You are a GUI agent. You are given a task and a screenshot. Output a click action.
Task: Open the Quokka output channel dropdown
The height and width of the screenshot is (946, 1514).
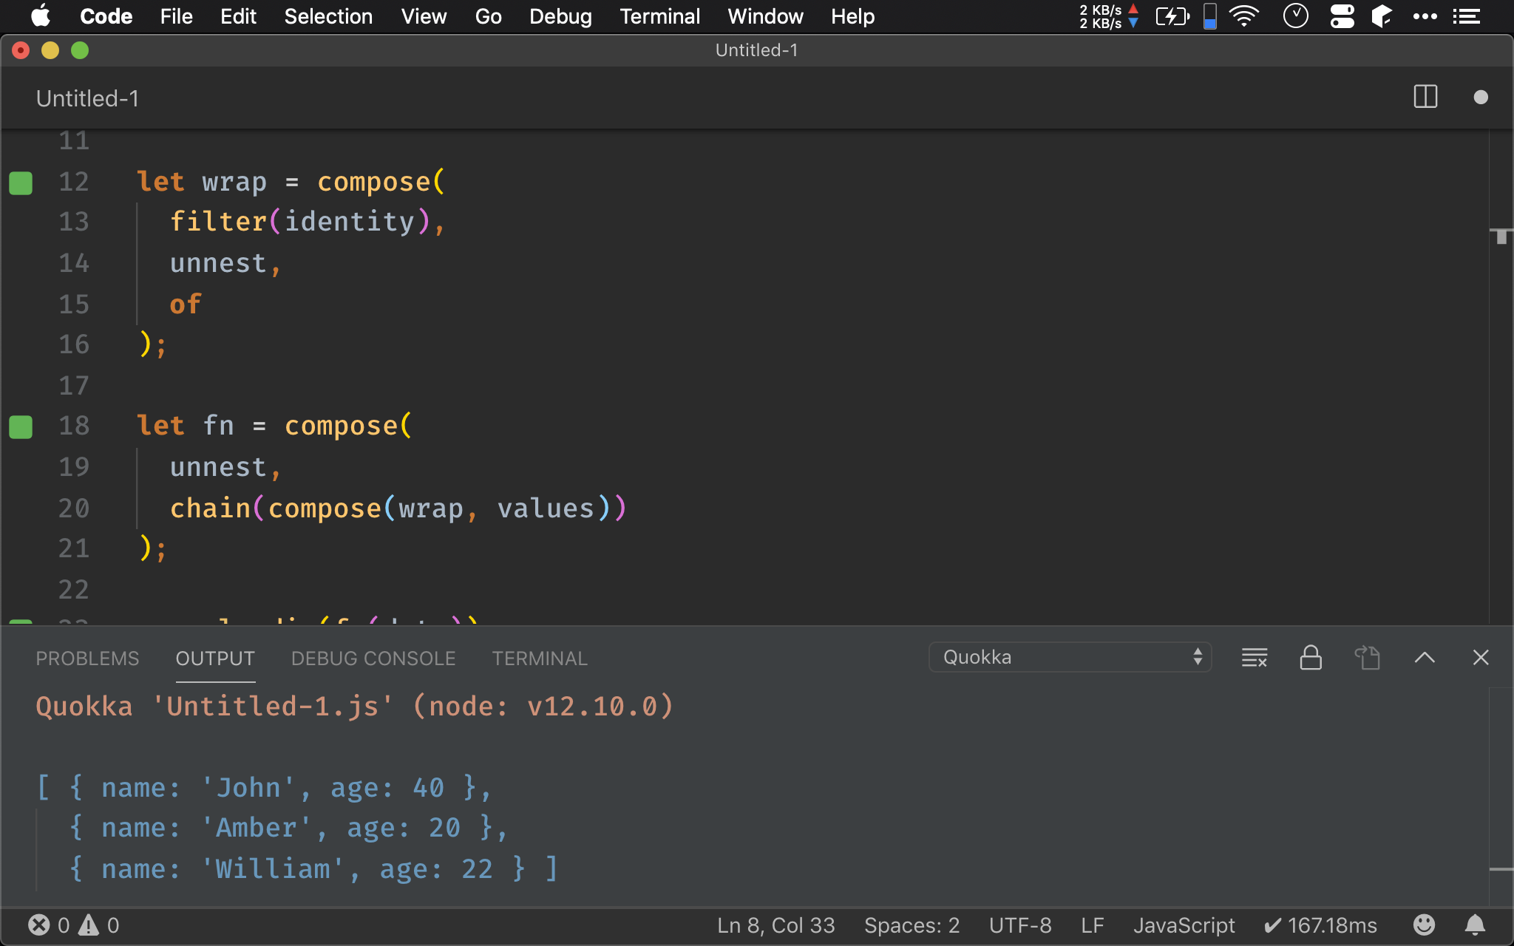pos(1070,657)
